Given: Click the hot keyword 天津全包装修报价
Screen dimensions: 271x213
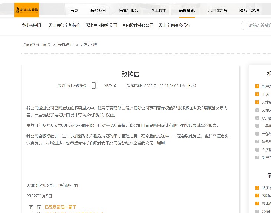Looking at the screenshot, I should (174, 25).
